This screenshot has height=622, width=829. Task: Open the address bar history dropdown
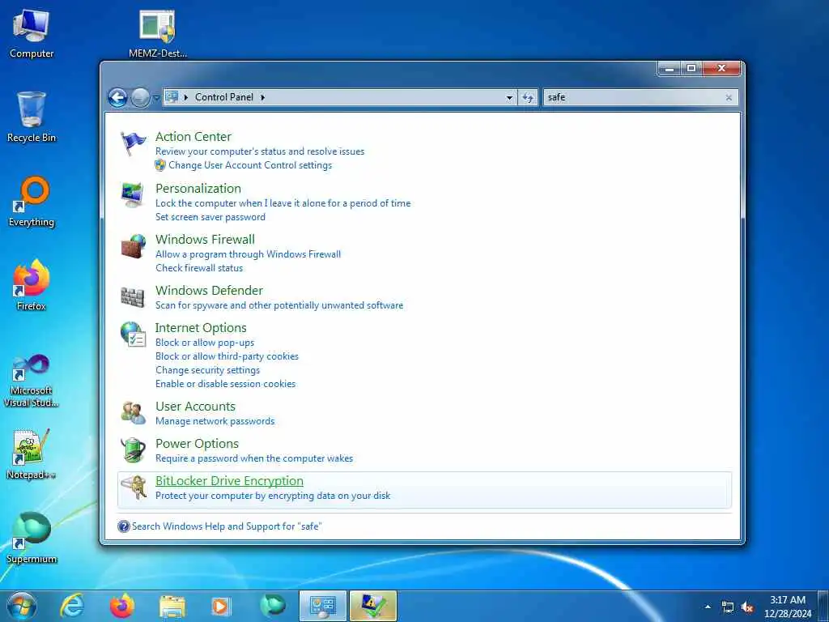pos(509,97)
